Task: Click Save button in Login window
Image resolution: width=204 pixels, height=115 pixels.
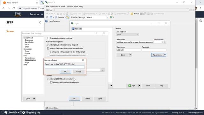Action: coord(123,55)
